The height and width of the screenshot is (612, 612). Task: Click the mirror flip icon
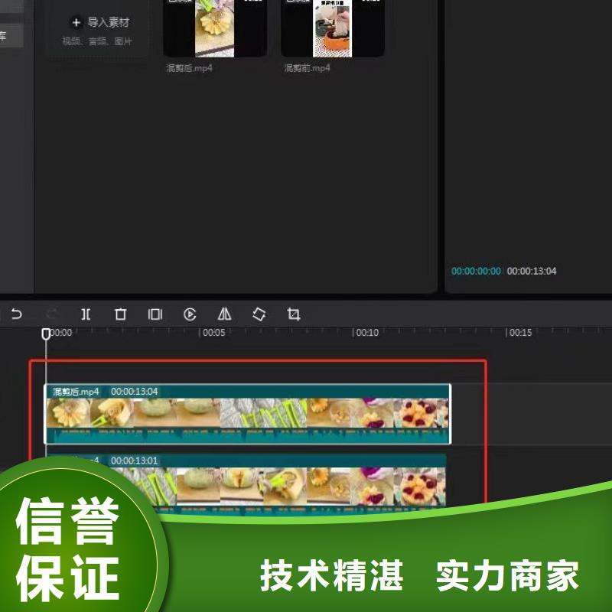click(x=224, y=314)
